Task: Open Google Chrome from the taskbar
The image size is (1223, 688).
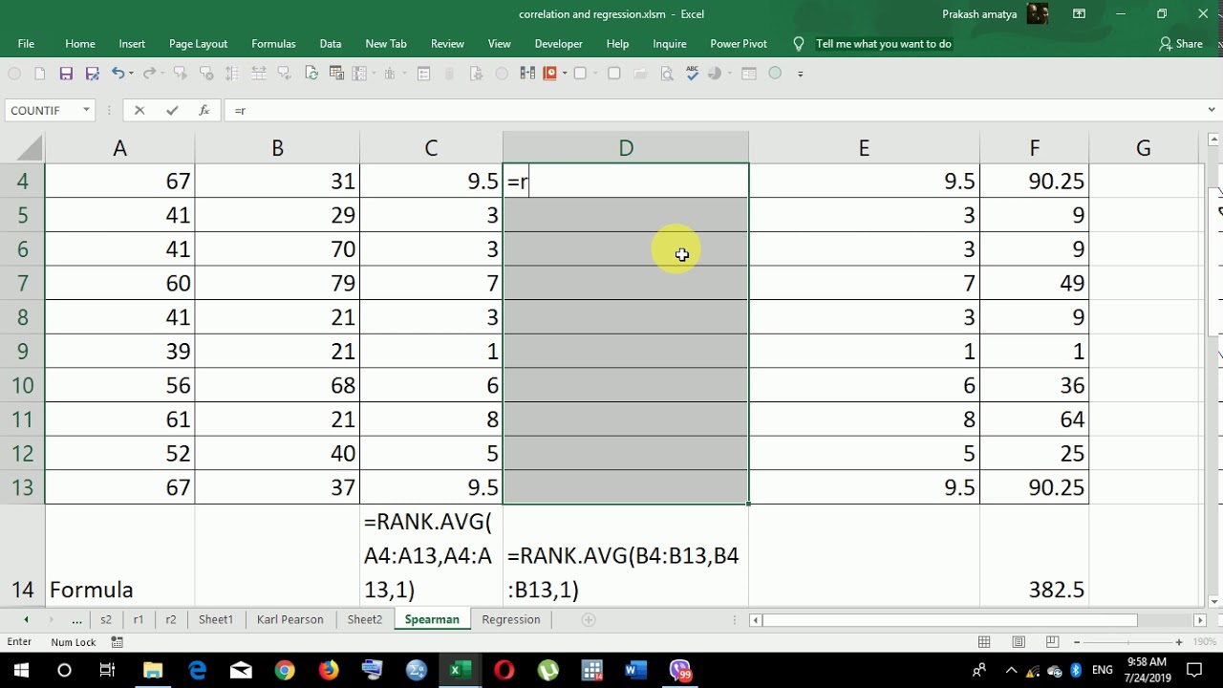Action: pyautogui.click(x=285, y=671)
